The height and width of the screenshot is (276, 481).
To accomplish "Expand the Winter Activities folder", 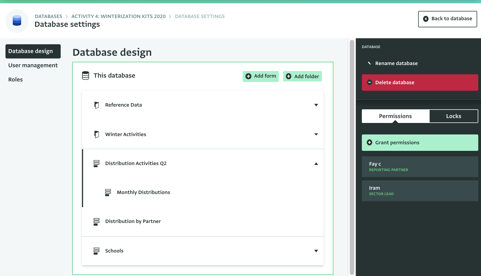I will pos(316,134).
